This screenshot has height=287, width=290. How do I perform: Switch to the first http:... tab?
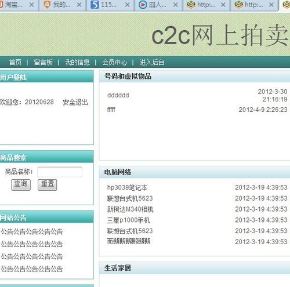(206, 5)
